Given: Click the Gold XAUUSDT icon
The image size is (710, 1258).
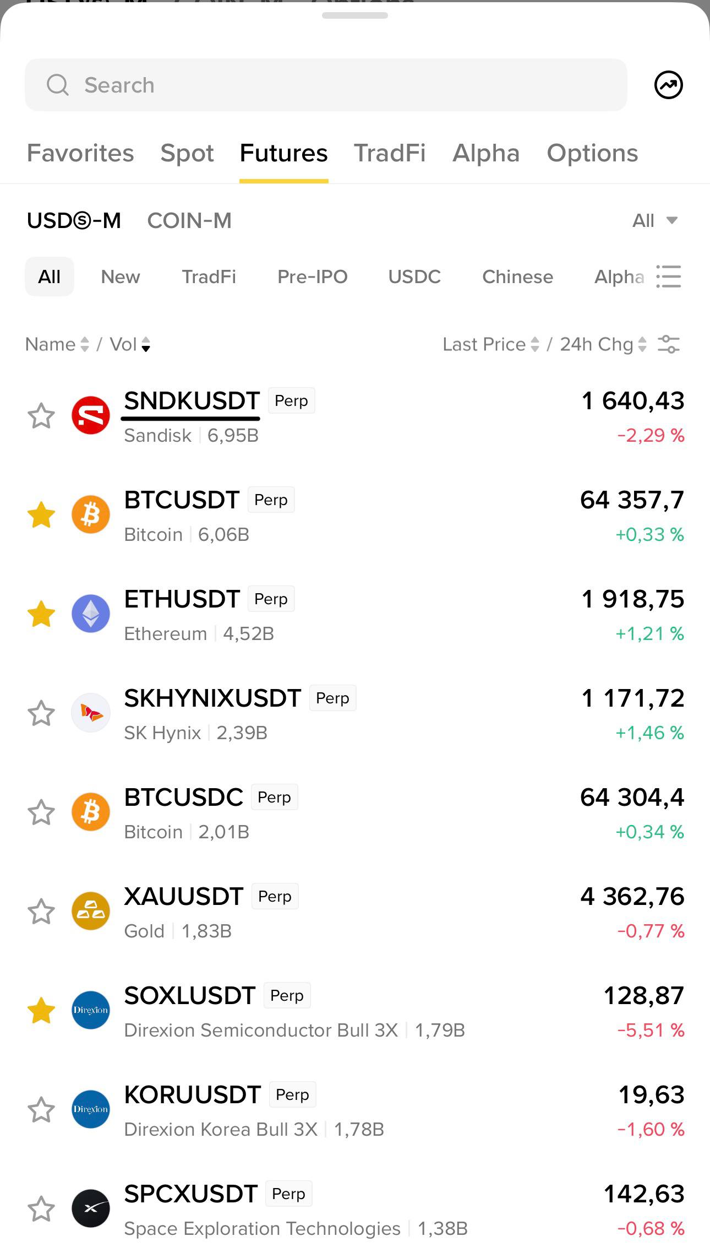Looking at the screenshot, I should (91, 911).
